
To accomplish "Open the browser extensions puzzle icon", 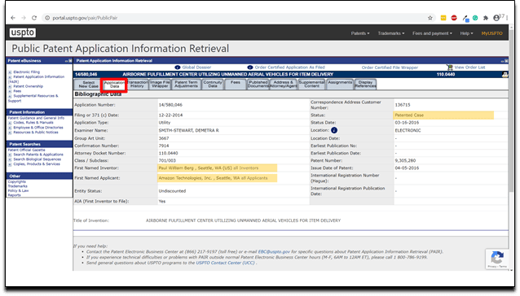I will point(486,18).
